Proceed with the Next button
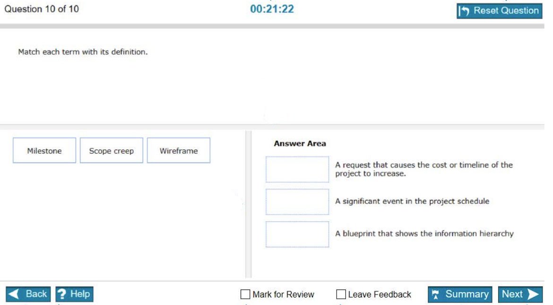Image resolution: width=553 pixels, height=305 pixels. click(520, 294)
